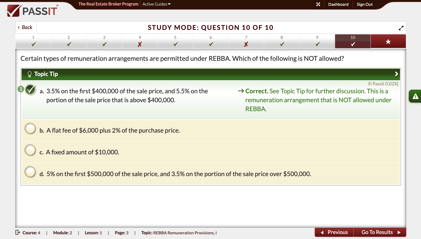
Task: Open the Topic Tip lightbulb panel
Action: (x=30, y=74)
